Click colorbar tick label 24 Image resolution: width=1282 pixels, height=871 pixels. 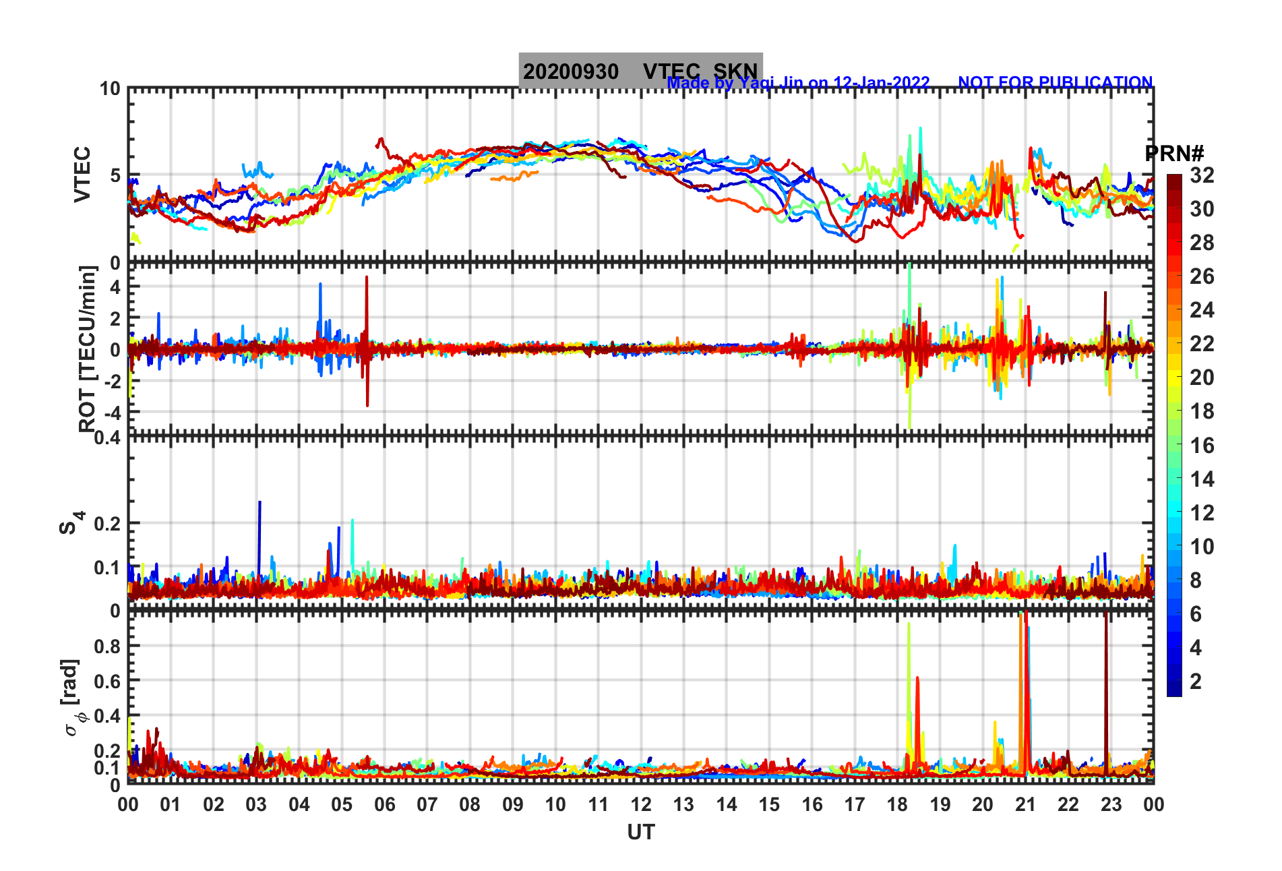pos(1202,310)
